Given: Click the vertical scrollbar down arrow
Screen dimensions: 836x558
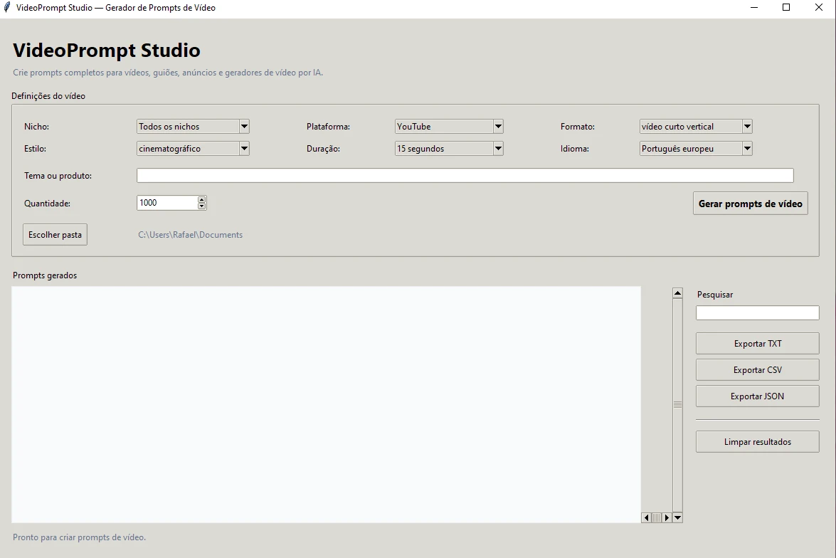Looking at the screenshot, I should point(677,517).
